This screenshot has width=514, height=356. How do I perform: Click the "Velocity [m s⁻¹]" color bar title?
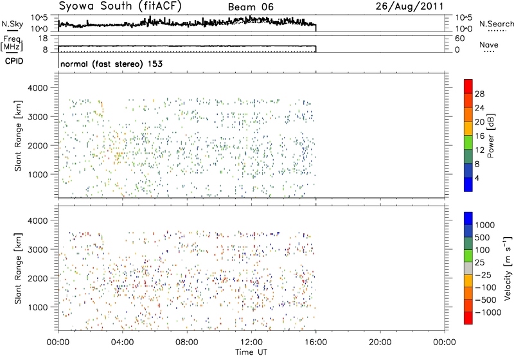508,267
